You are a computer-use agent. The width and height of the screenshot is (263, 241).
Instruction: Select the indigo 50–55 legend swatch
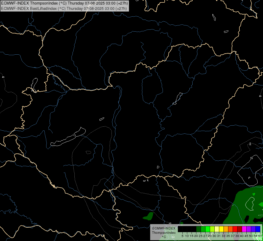[x=254, y=229]
